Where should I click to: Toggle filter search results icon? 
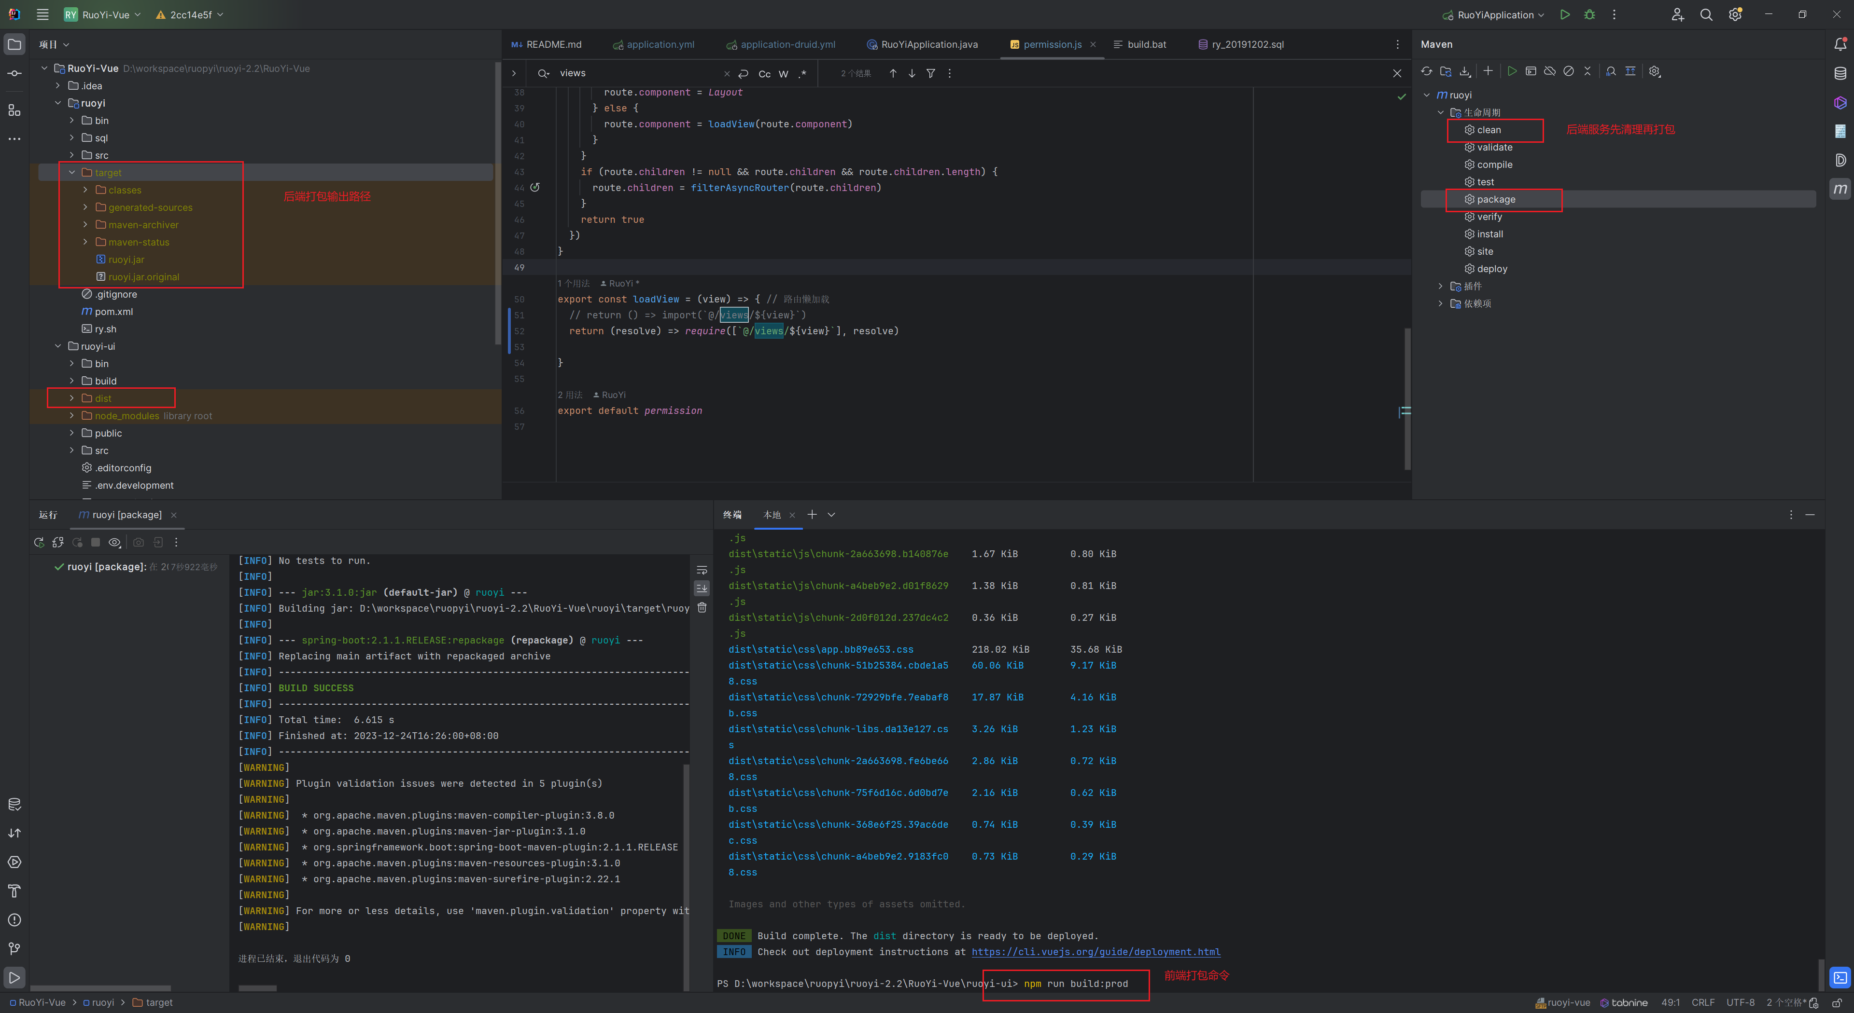pos(930,73)
